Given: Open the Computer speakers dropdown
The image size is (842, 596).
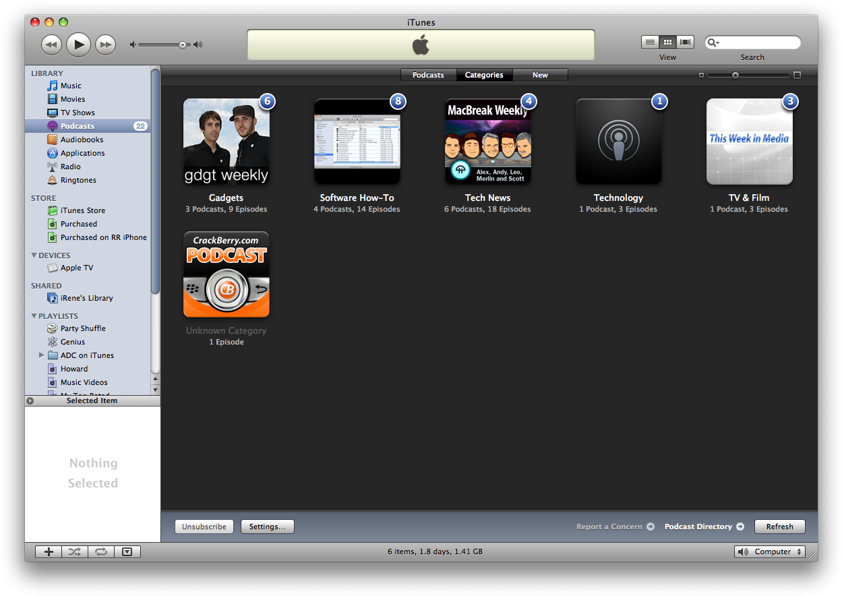Looking at the screenshot, I should coord(770,552).
